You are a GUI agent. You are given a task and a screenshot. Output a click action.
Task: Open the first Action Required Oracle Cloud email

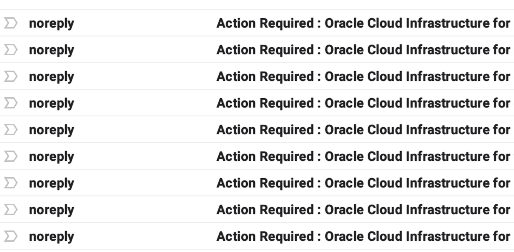click(363, 23)
